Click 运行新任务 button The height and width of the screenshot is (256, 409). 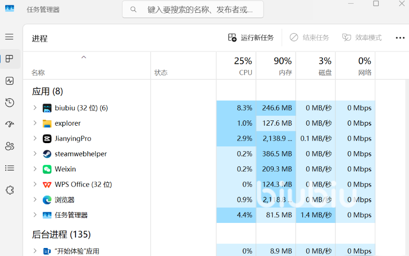251,38
